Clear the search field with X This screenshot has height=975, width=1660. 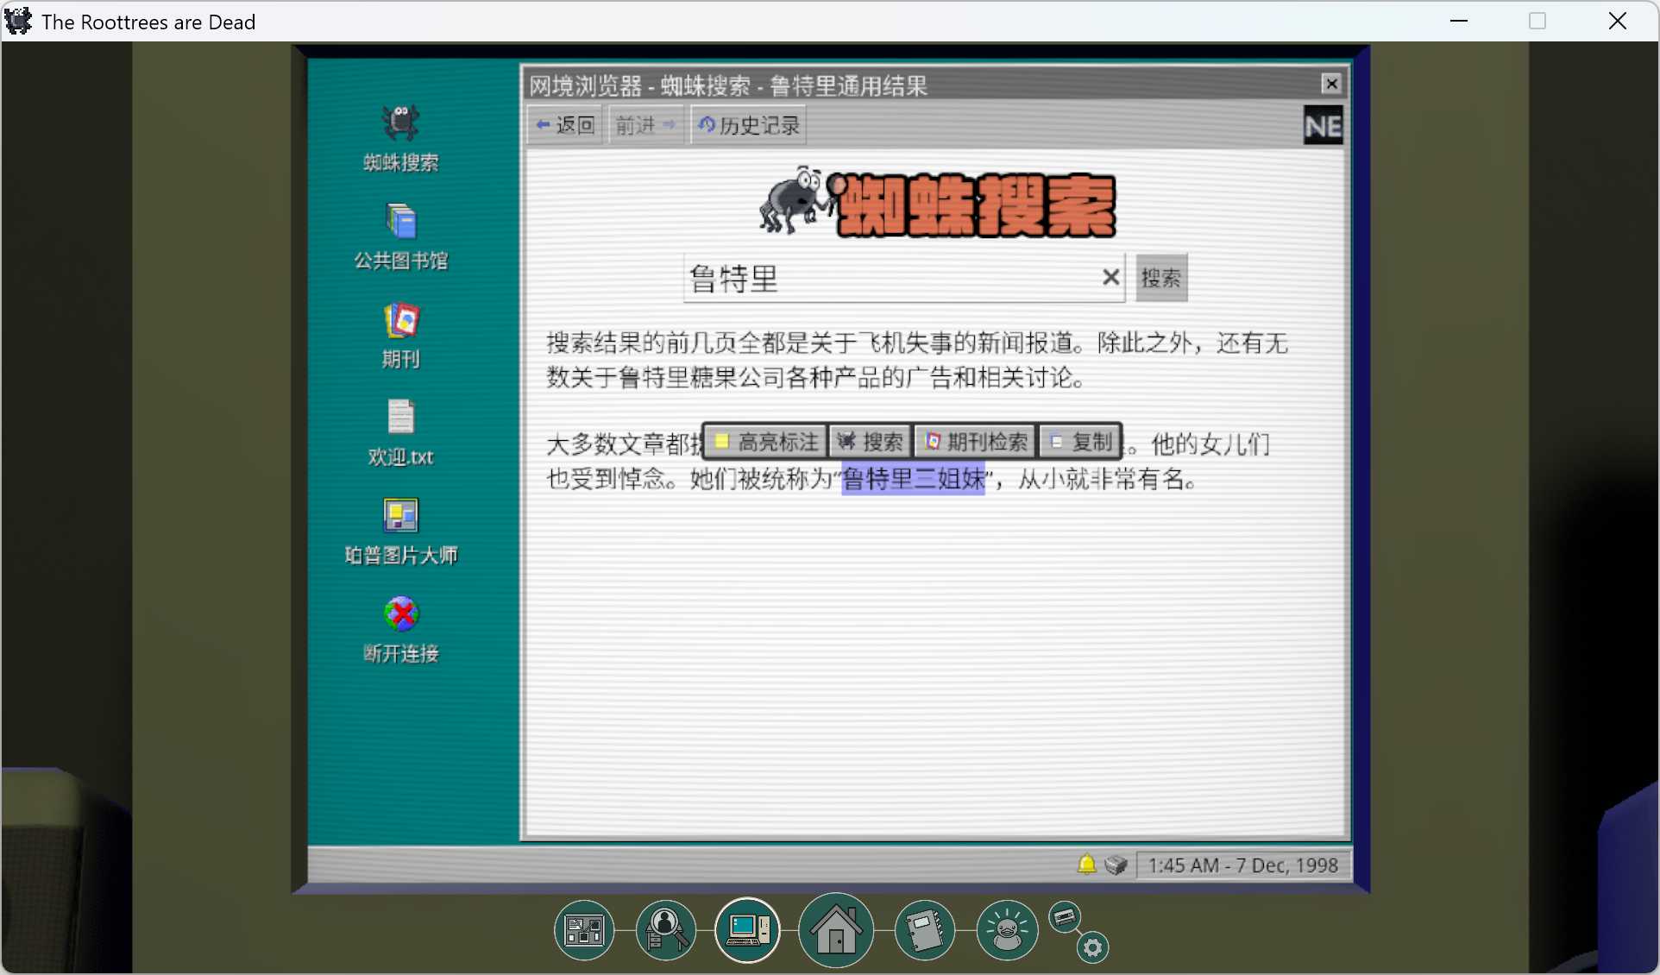[1110, 277]
